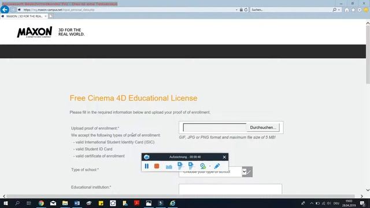Click 'valid International Student Identity Card (ISIC)' text
This screenshot has width=370, height=208.
coord(115,142)
